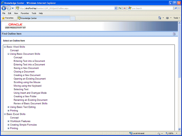The width and height of the screenshot is (182, 136).
Task: Select Concept under Basic Word Skills
Action: [14, 50]
